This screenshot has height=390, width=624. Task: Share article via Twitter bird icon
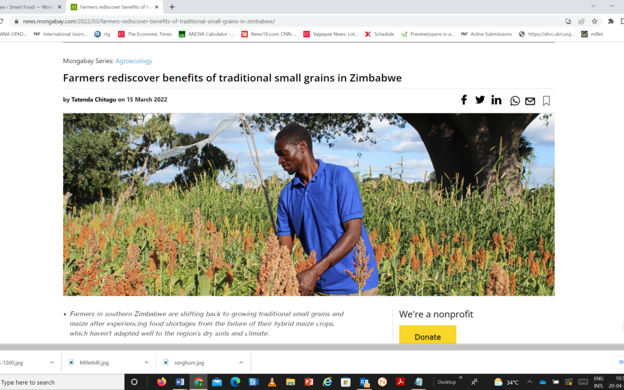point(480,100)
